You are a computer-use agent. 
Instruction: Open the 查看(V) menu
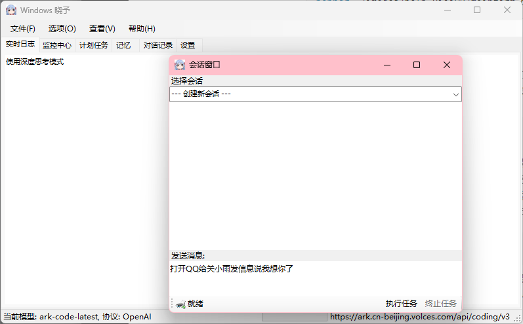pos(102,29)
